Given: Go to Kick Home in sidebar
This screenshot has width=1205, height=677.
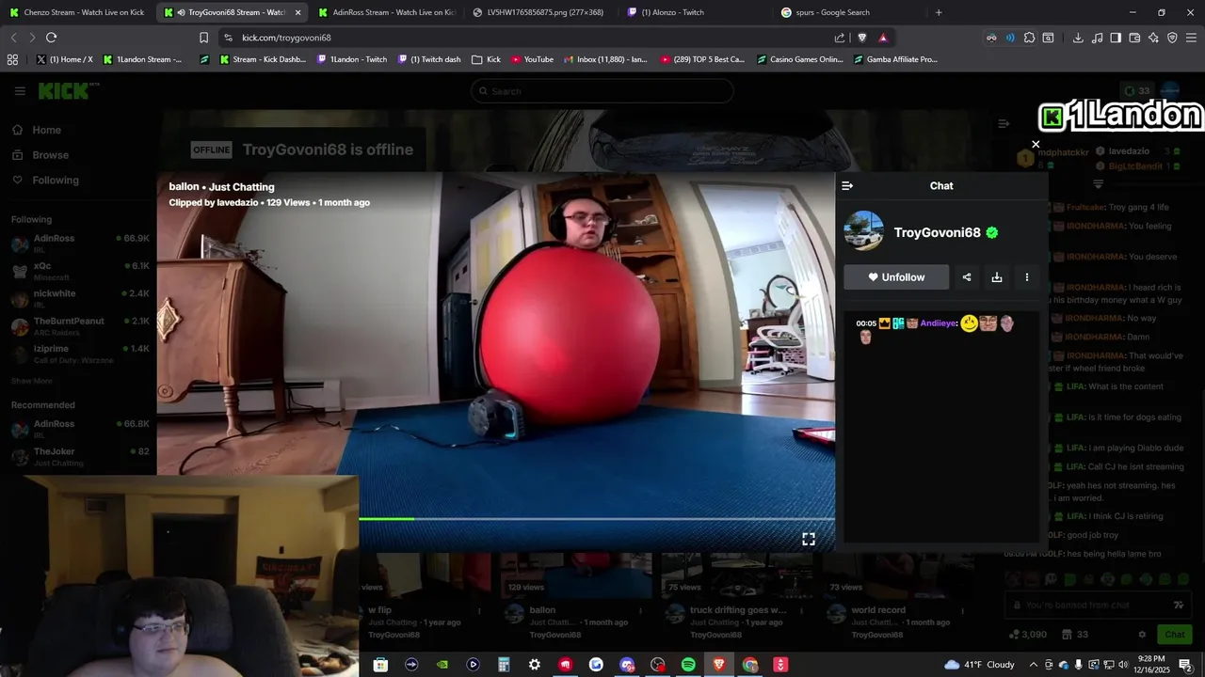Looking at the screenshot, I should pos(37,130).
